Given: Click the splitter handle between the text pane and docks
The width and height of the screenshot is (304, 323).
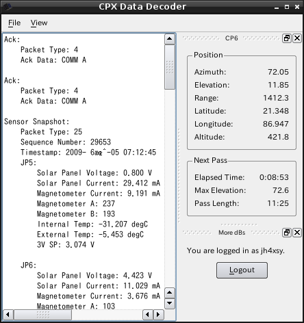Looking at the screenshot, I should pyautogui.click(x=179, y=176).
